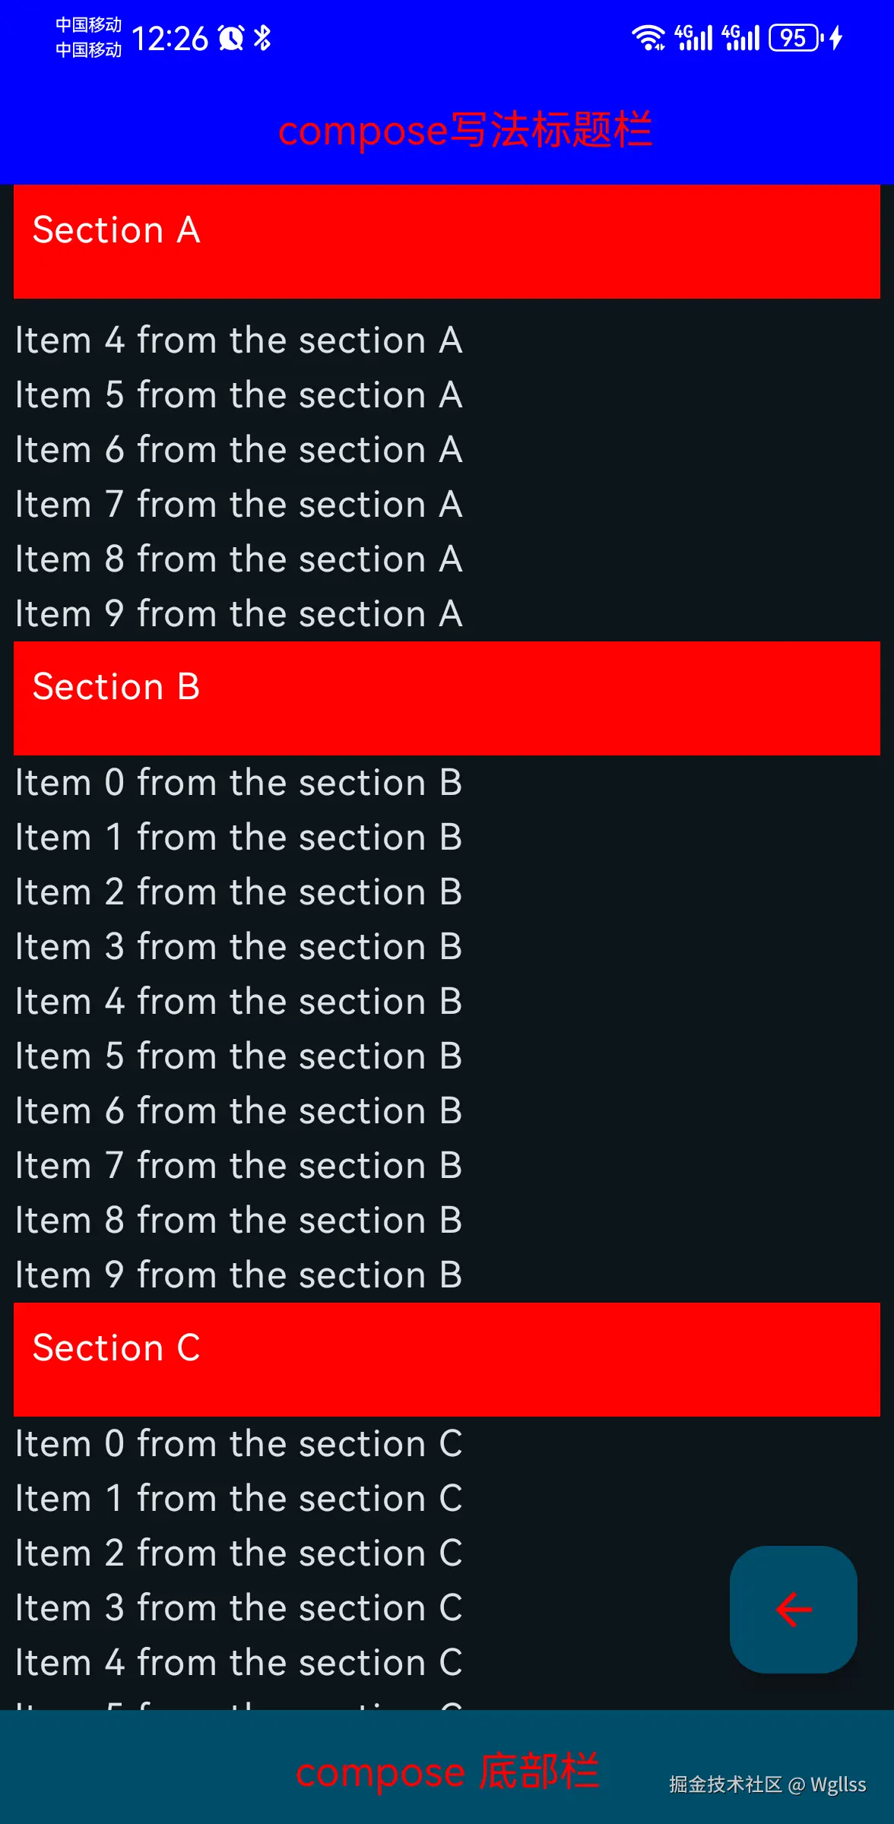Select Item 0 from the section B
894x1824 pixels.
[x=239, y=783]
